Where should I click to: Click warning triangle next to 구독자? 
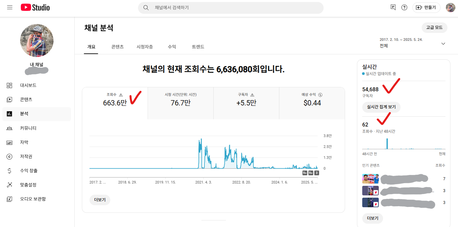[252, 95]
